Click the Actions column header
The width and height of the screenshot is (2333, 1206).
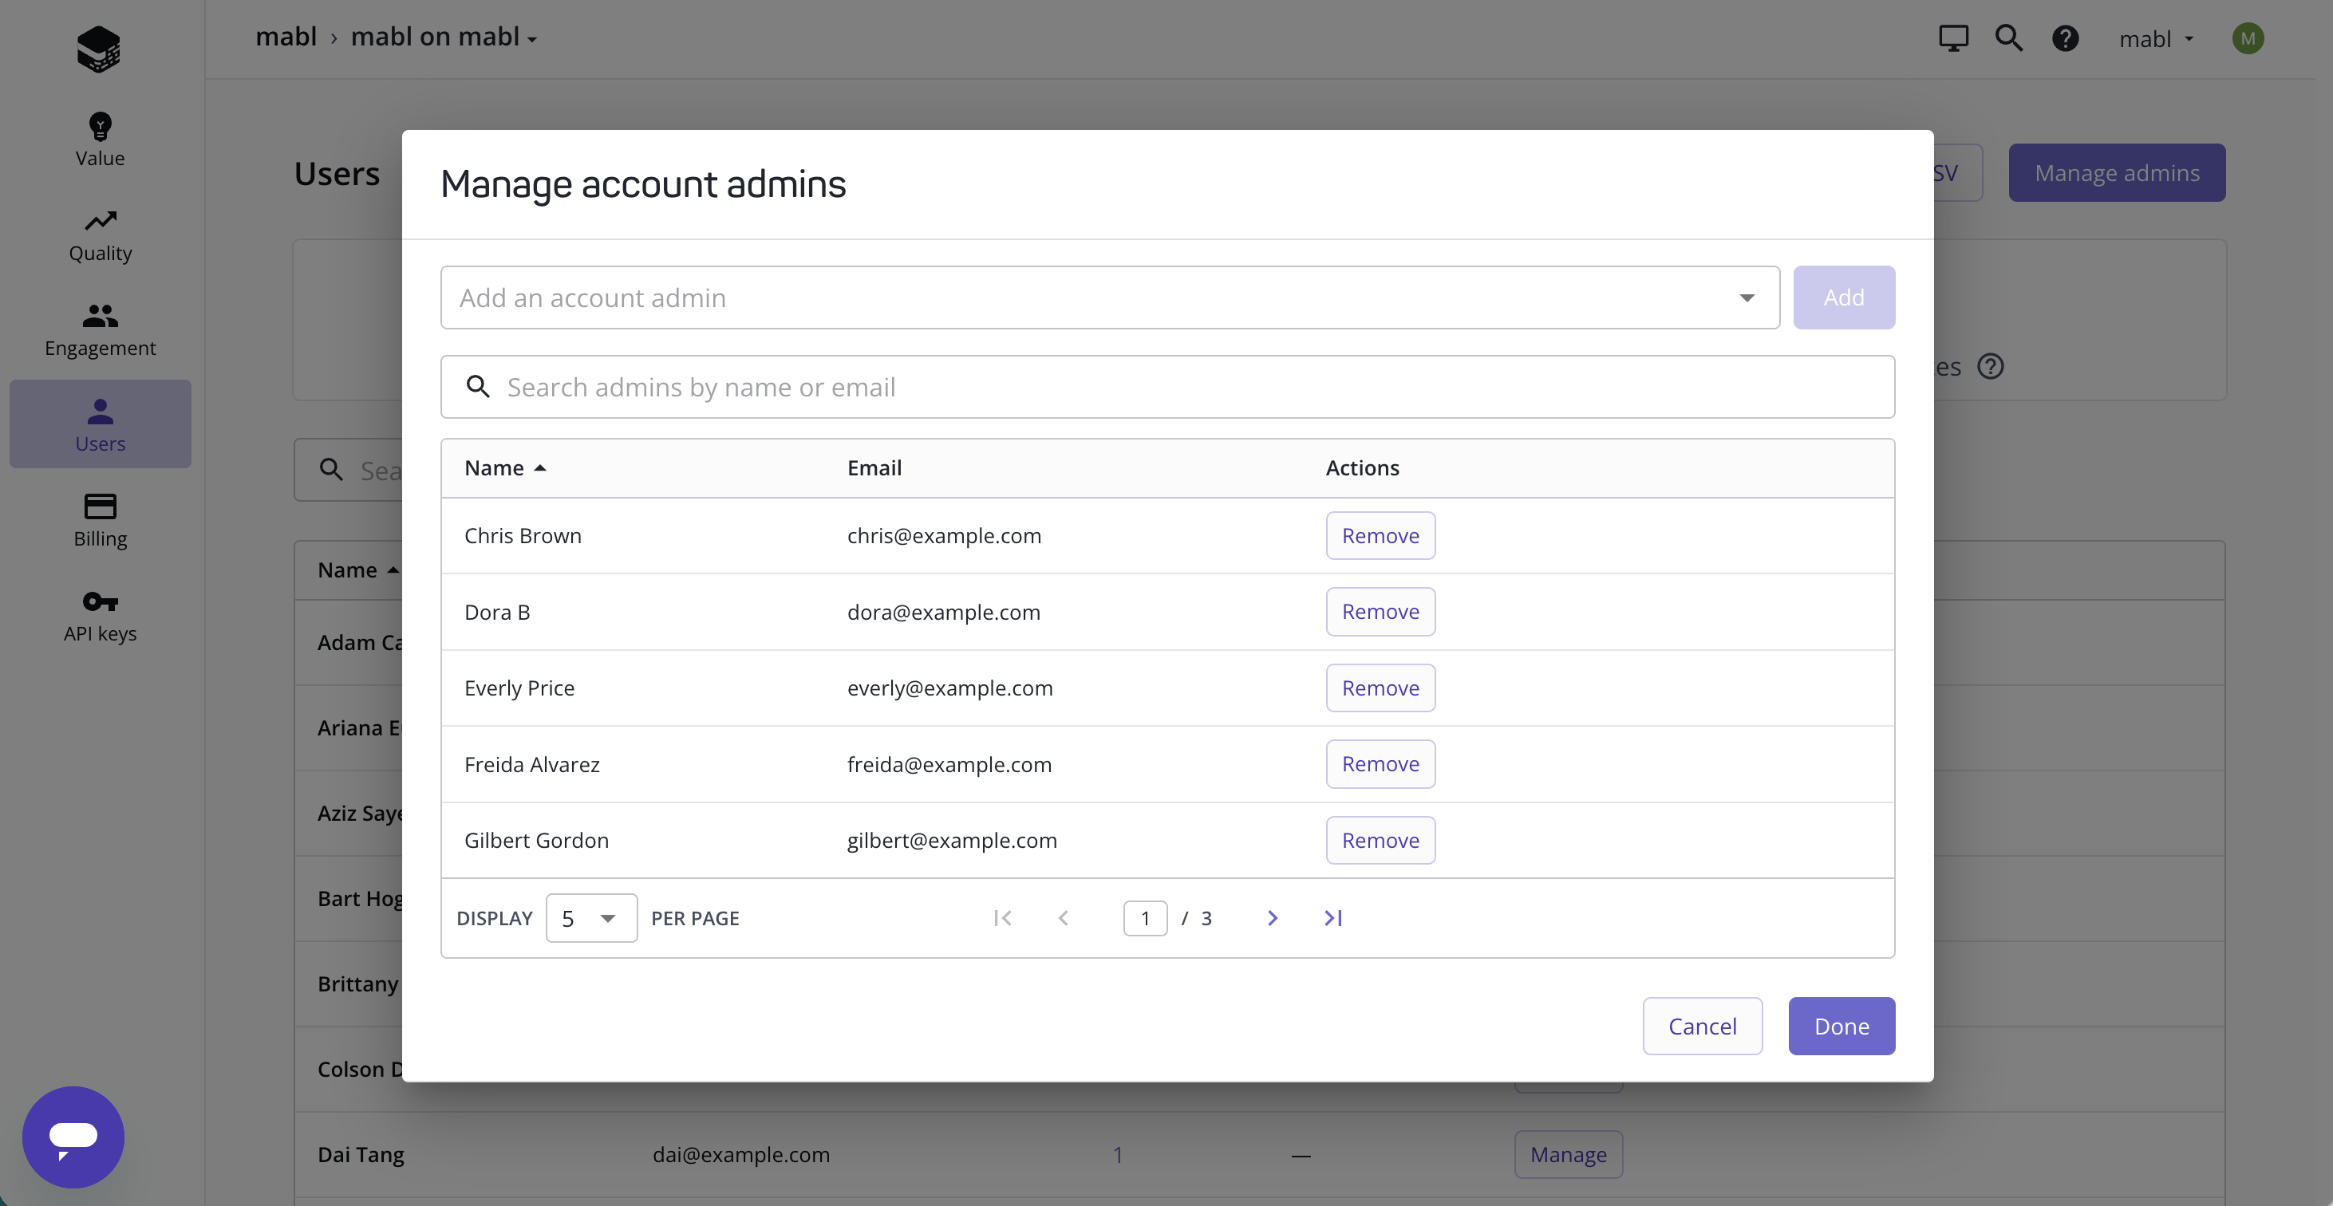[1362, 468]
